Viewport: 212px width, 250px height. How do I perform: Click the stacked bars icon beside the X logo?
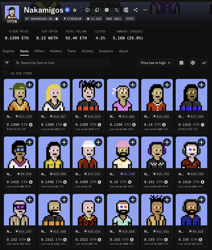(x=126, y=10)
